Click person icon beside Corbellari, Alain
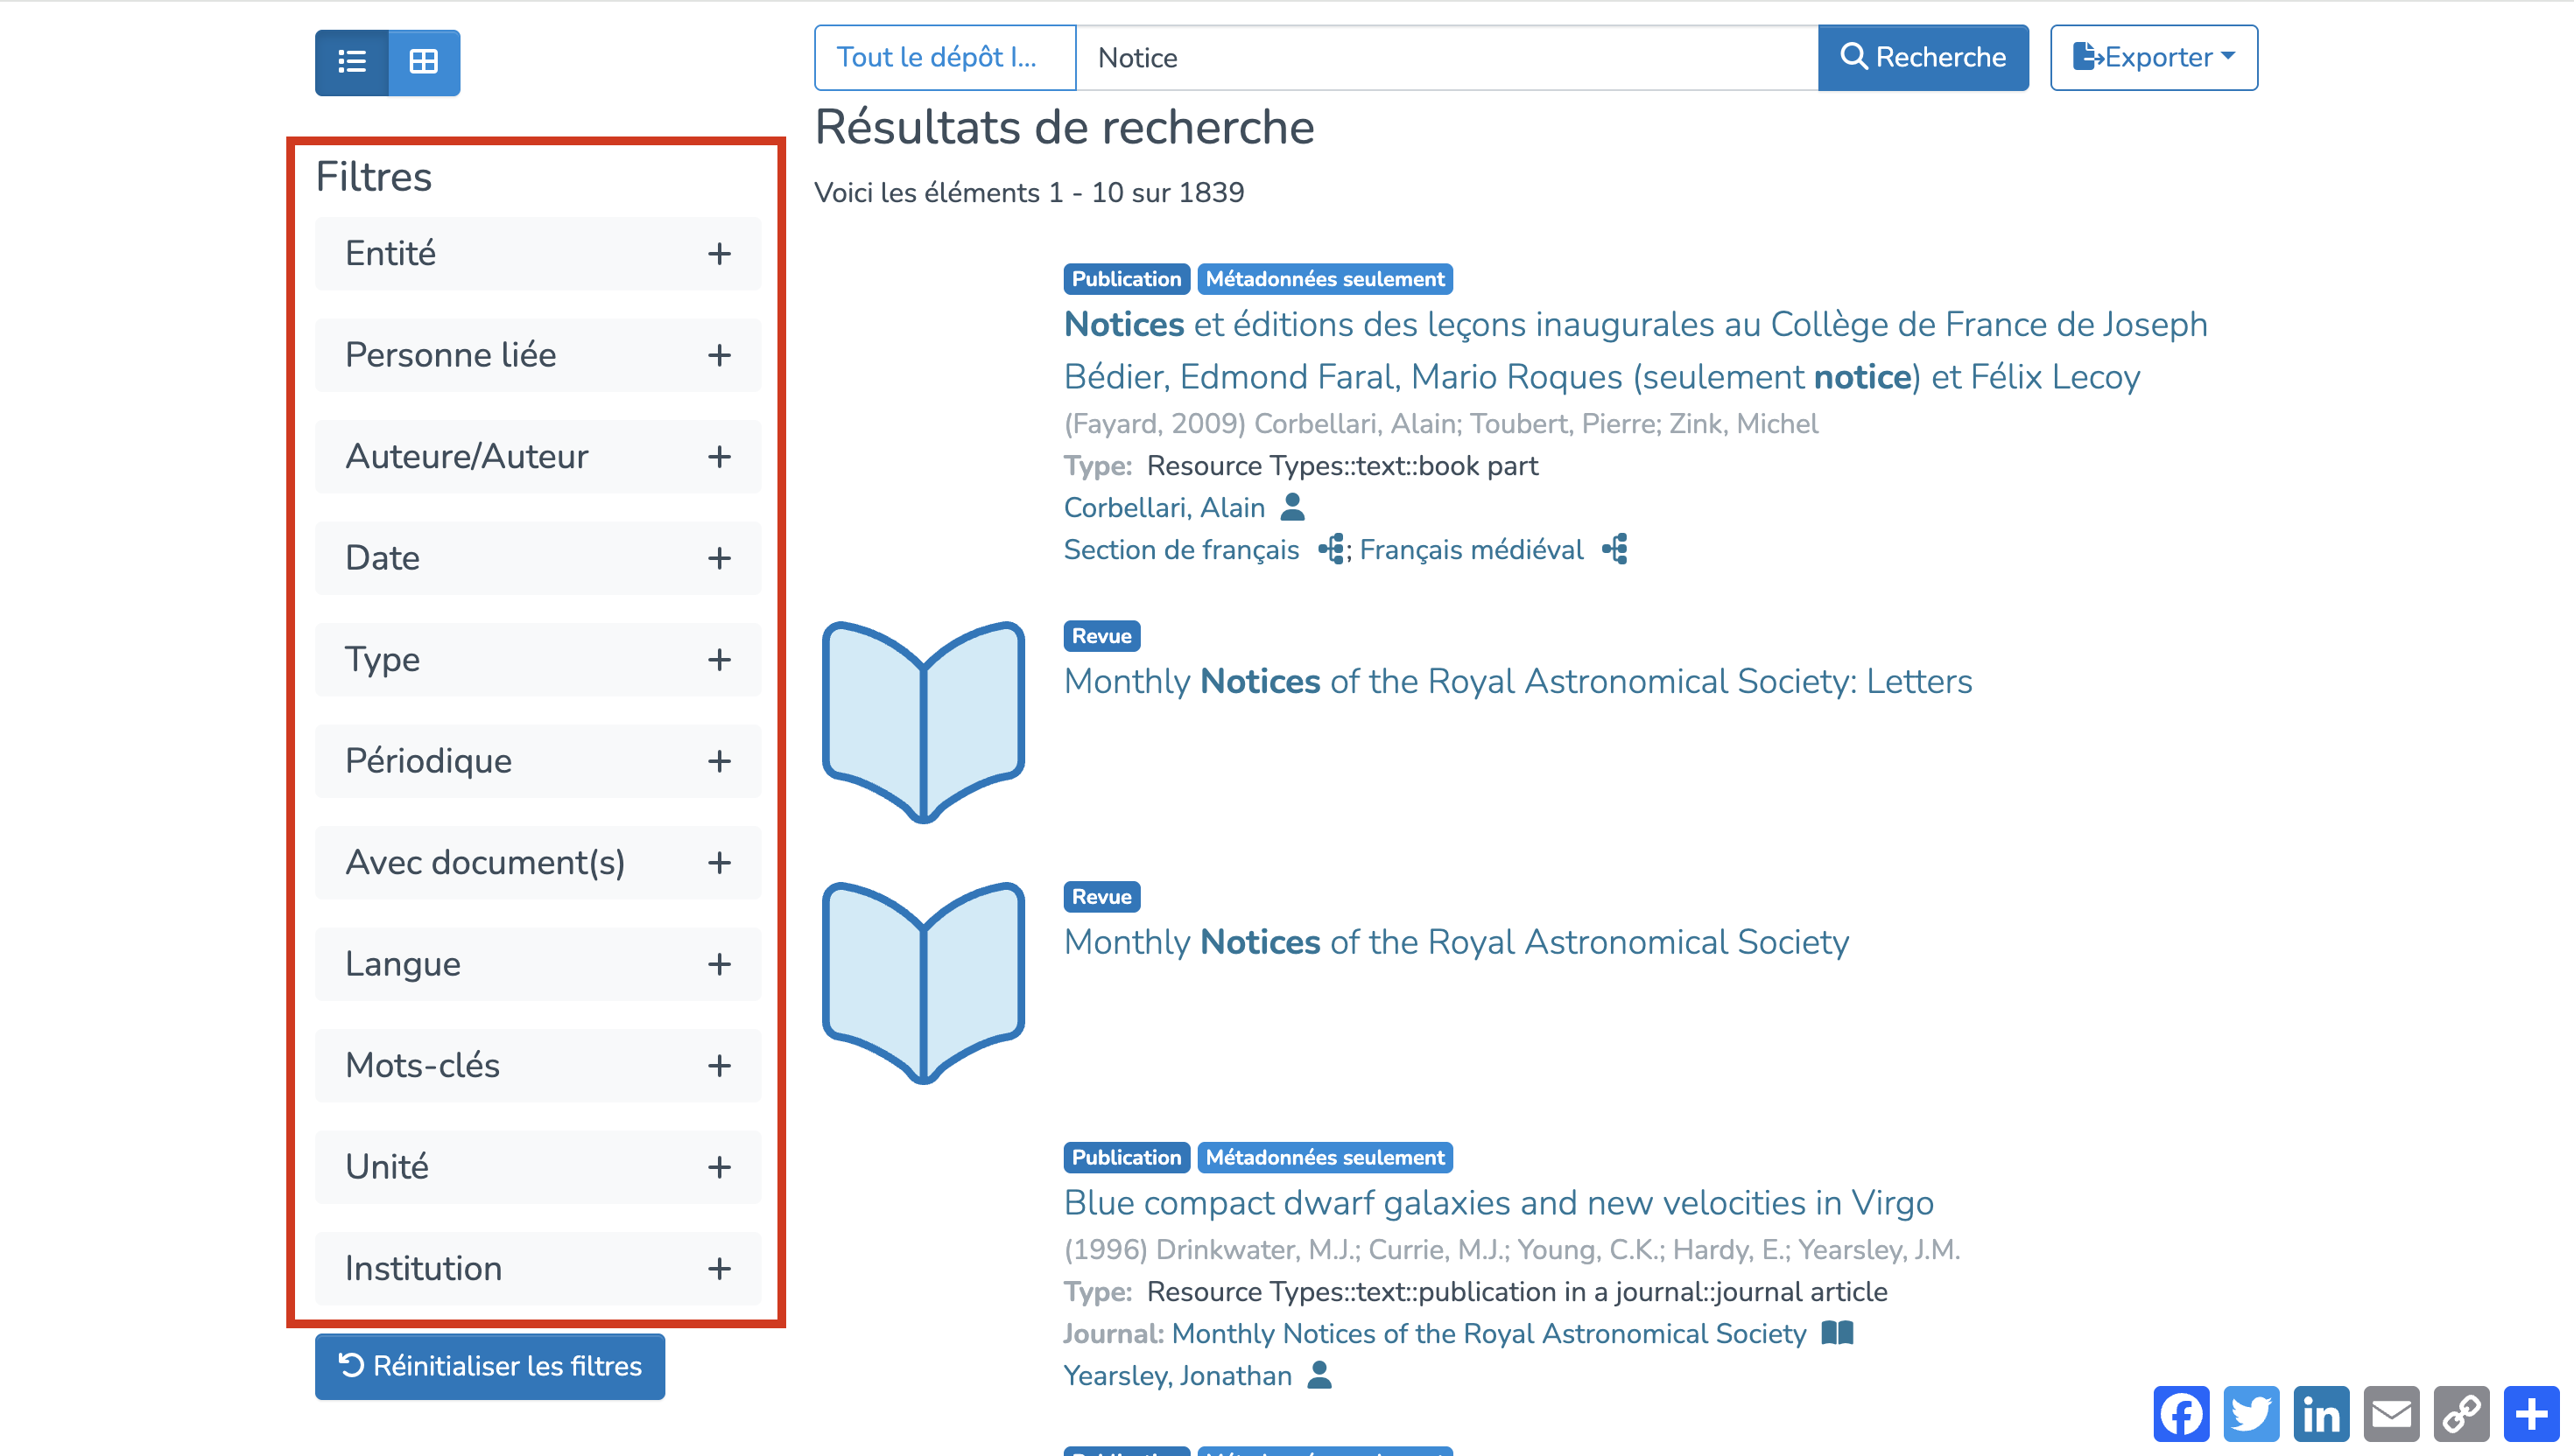2574x1456 pixels. [x=1292, y=507]
